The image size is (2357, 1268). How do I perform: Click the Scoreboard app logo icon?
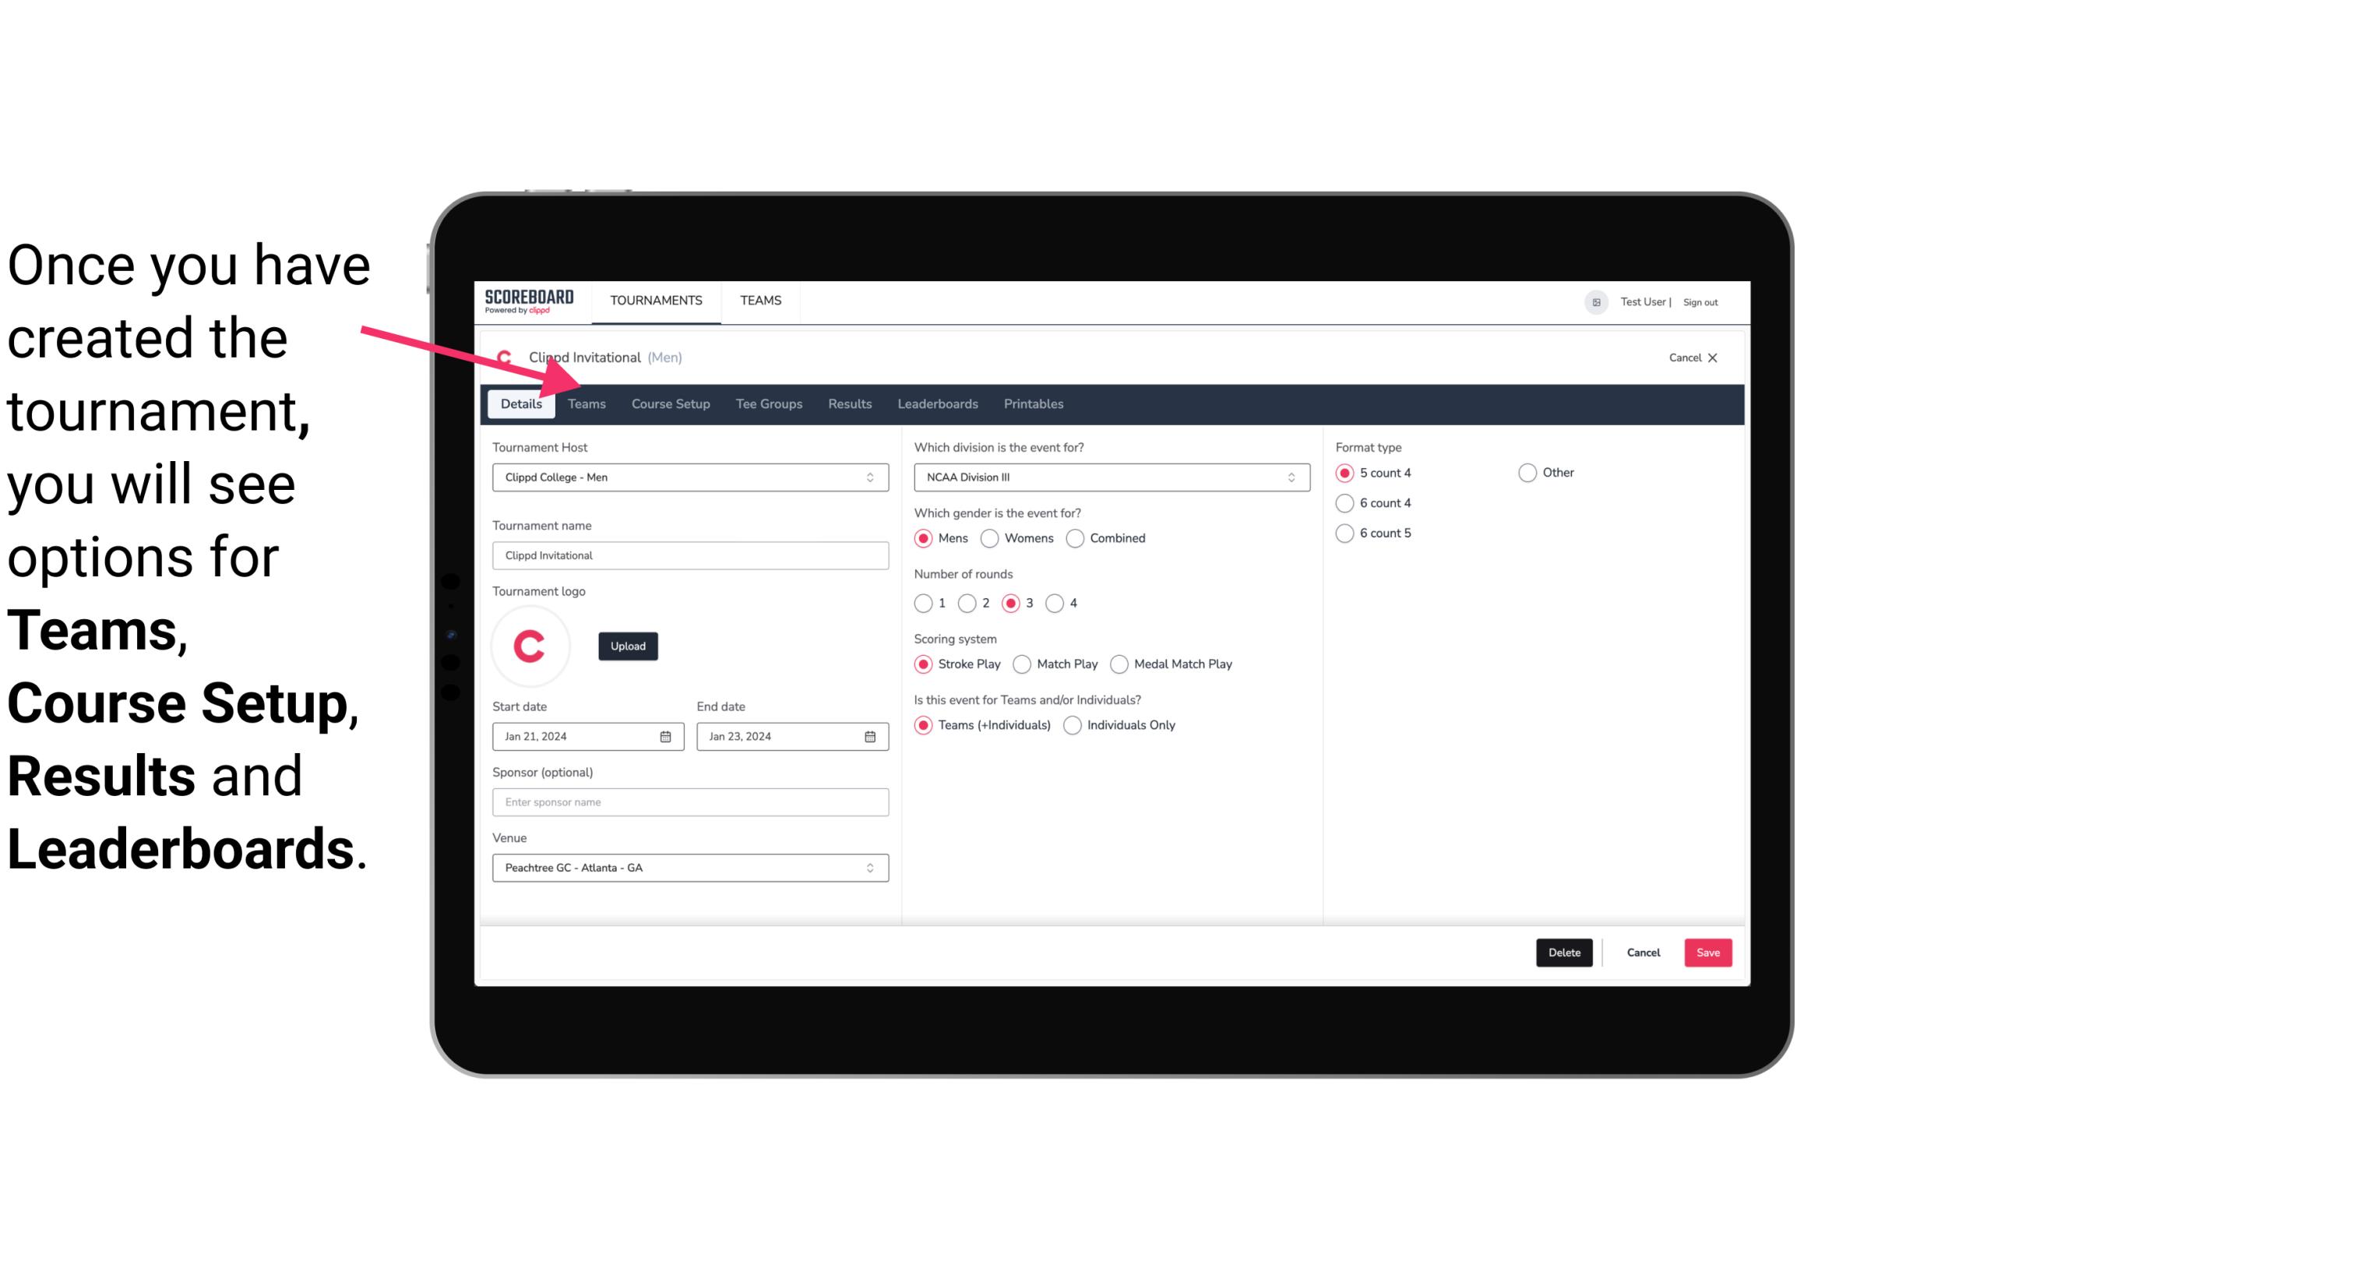click(x=529, y=300)
